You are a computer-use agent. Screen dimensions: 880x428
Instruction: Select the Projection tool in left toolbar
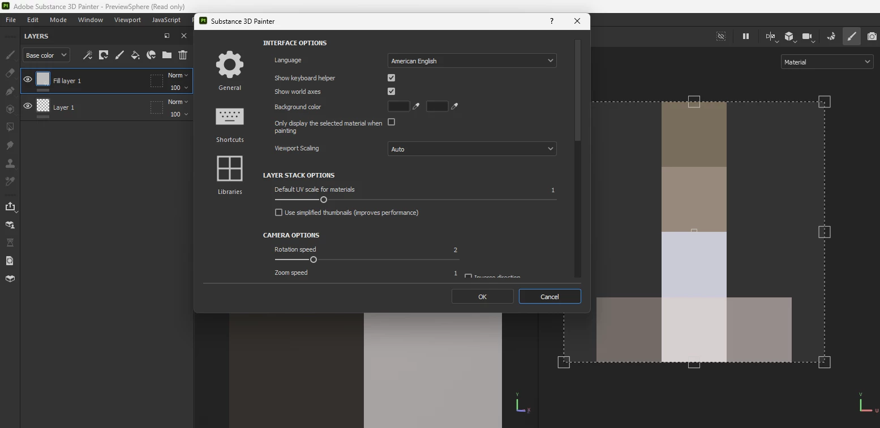[10, 91]
